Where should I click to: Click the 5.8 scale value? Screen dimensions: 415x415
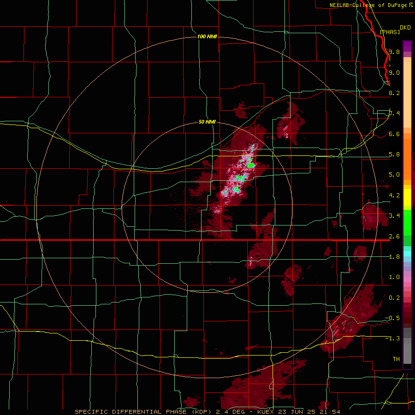coord(394,154)
